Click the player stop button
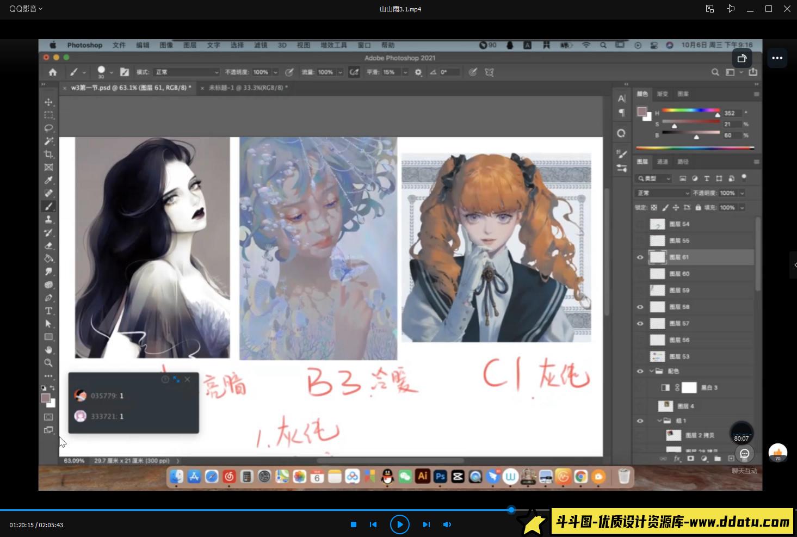The width and height of the screenshot is (797, 537). [x=354, y=524]
